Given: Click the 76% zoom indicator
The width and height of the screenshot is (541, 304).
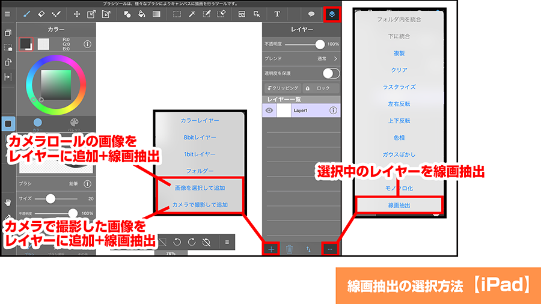Looking at the screenshot, I should pos(171,254).
